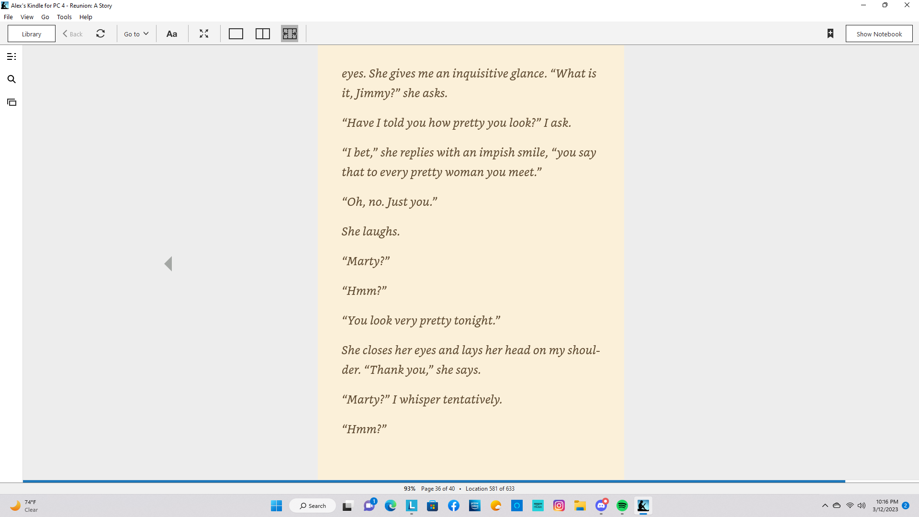Switch to single column layout
919x517 pixels.
(x=236, y=34)
